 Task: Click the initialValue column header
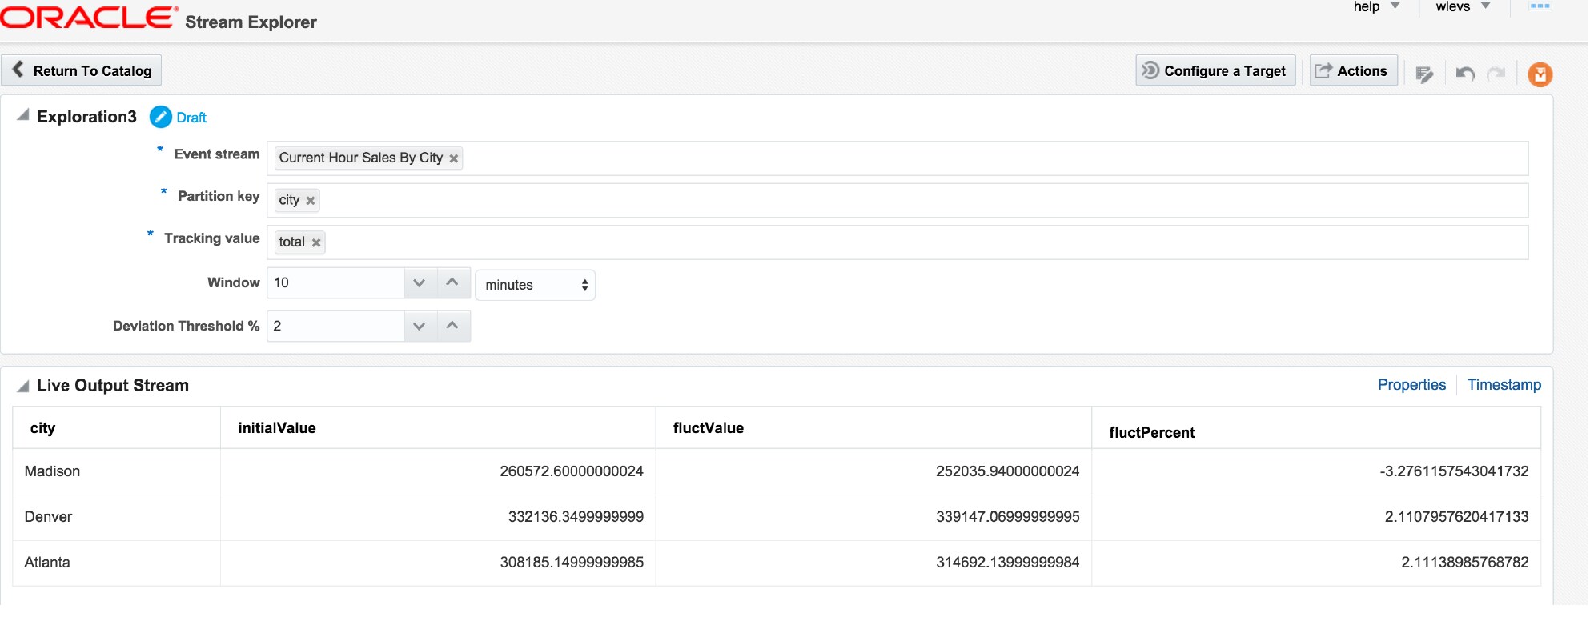click(438, 428)
